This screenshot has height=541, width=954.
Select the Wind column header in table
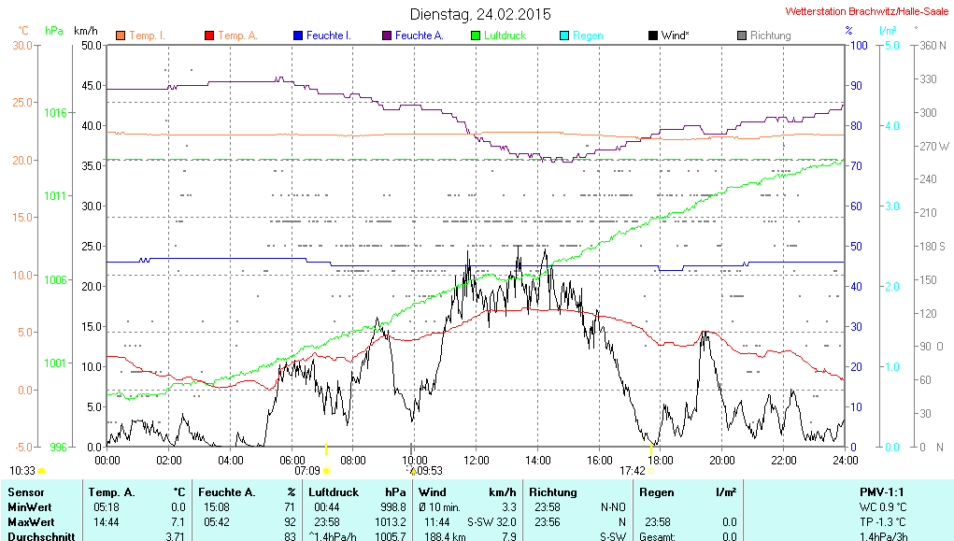[x=433, y=491]
